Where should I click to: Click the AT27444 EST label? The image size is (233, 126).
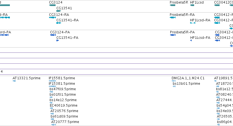coord(225,100)
